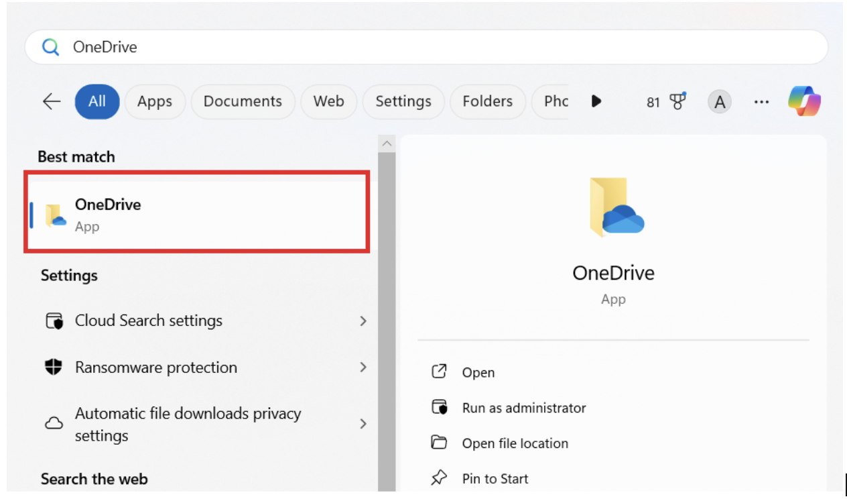Open search options via ellipsis icon

pyautogui.click(x=761, y=101)
